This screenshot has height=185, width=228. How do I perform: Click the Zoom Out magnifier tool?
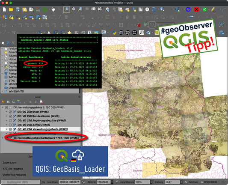tap(73, 9)
